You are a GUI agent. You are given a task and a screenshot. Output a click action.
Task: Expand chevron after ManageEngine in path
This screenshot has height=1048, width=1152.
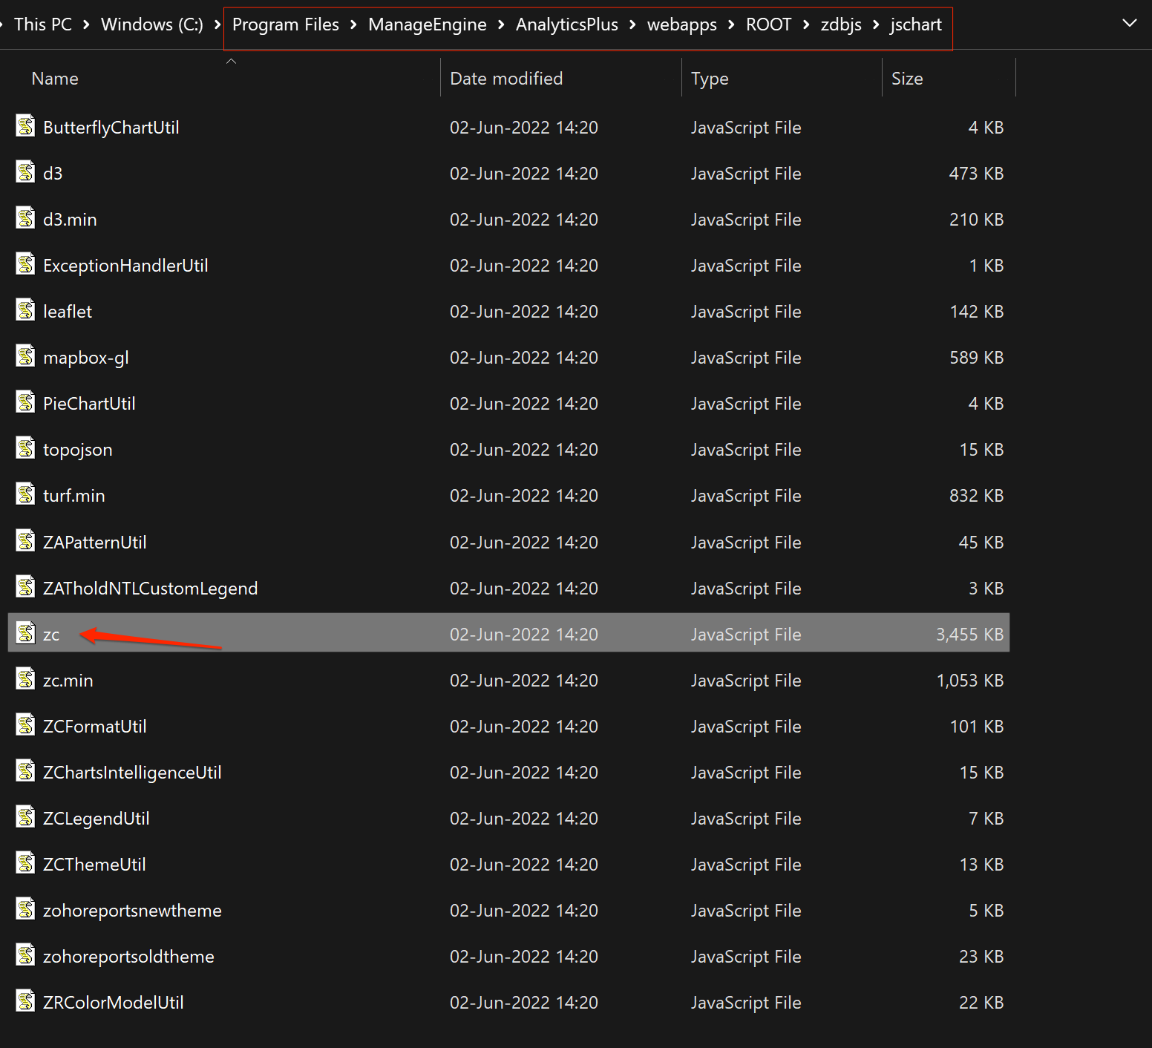(x=501, y=25)
